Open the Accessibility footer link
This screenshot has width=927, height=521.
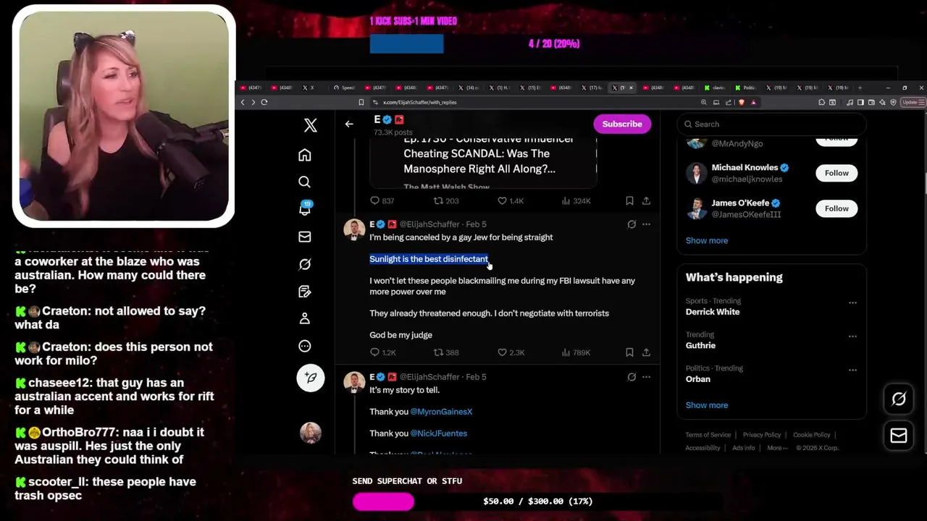point(702,448)
